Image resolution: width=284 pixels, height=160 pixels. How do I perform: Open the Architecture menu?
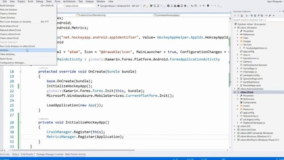[69, 1]
